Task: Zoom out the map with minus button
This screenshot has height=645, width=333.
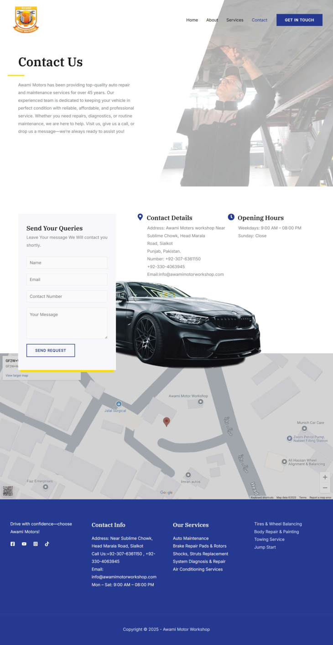Action: click(x=325, y=488)
